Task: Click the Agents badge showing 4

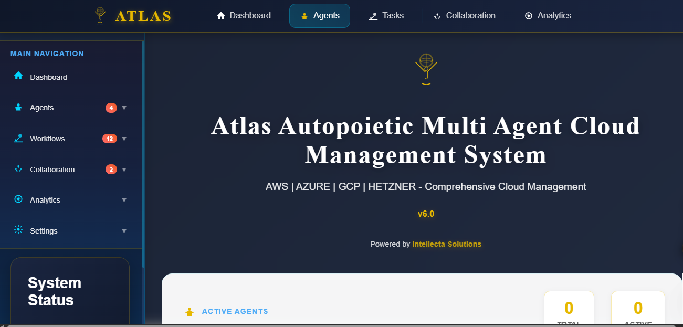Action: [x=111, y=108]
